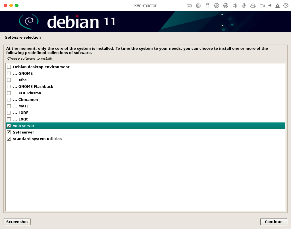This screenshot has width=291, height=229.
Task: Check the KDE Plasma option
Action: coord(9,93)
